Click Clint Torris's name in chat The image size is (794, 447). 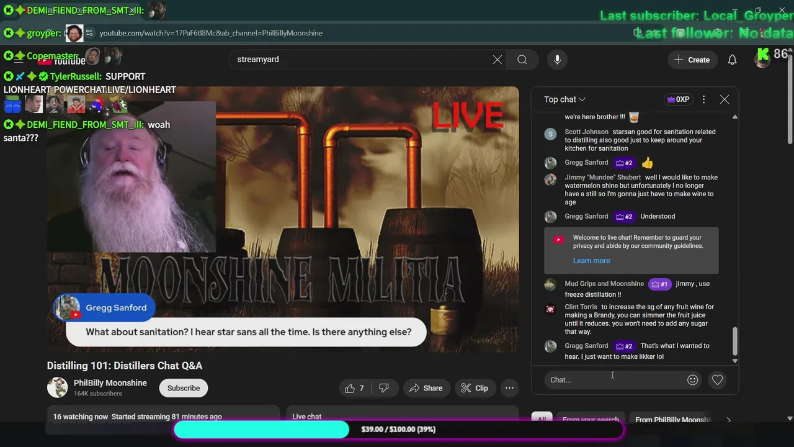(x=581, y=307)
